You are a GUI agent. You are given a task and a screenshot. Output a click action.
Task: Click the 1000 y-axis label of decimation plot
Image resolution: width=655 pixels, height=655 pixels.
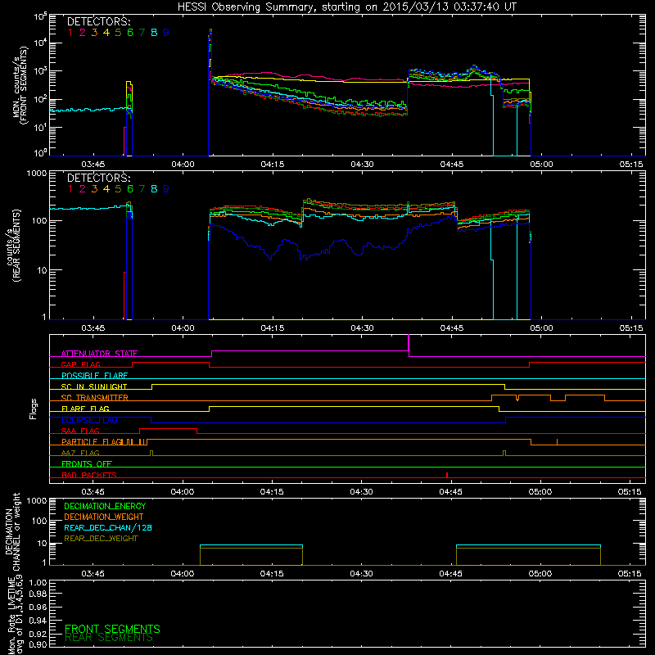click(x=37, y=501)
